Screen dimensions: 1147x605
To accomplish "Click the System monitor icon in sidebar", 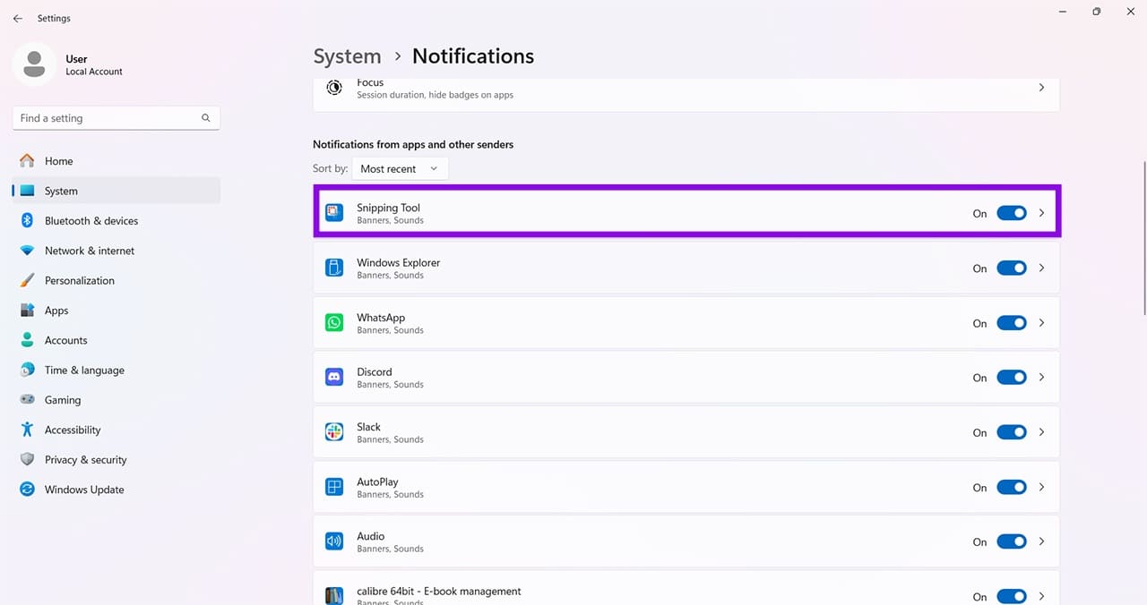I will tap(27, 191).
